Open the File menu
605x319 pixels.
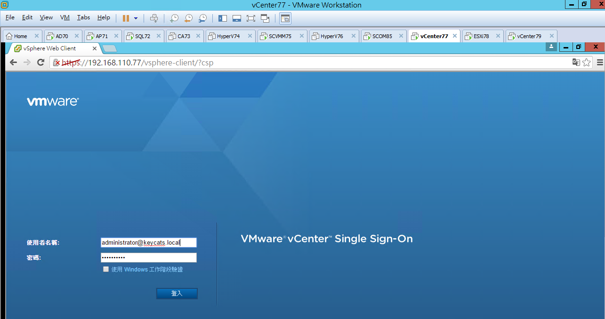(x=10, y=17)
